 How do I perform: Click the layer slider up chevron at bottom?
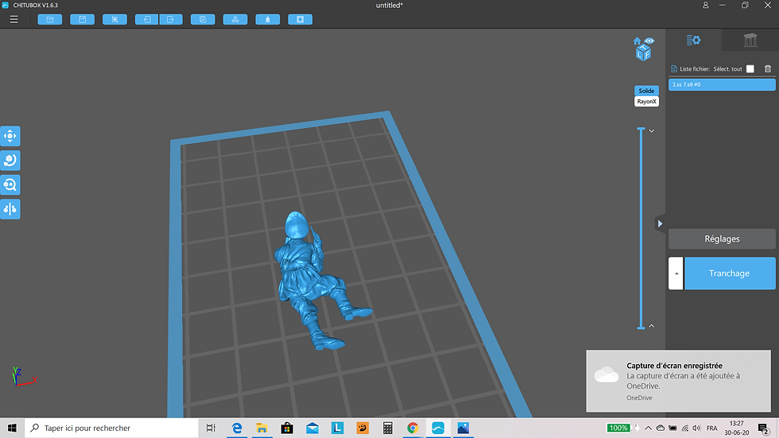tap(651, 326)
